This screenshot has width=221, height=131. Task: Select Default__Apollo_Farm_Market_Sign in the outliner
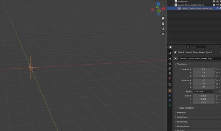pyautogui.click(x=196, y=8)
